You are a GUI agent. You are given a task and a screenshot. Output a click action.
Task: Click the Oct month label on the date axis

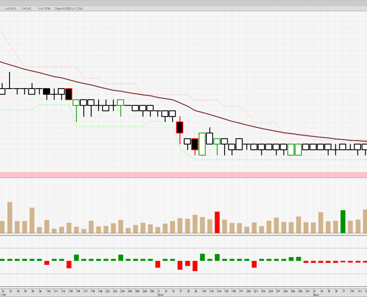(x=160, y=294)
